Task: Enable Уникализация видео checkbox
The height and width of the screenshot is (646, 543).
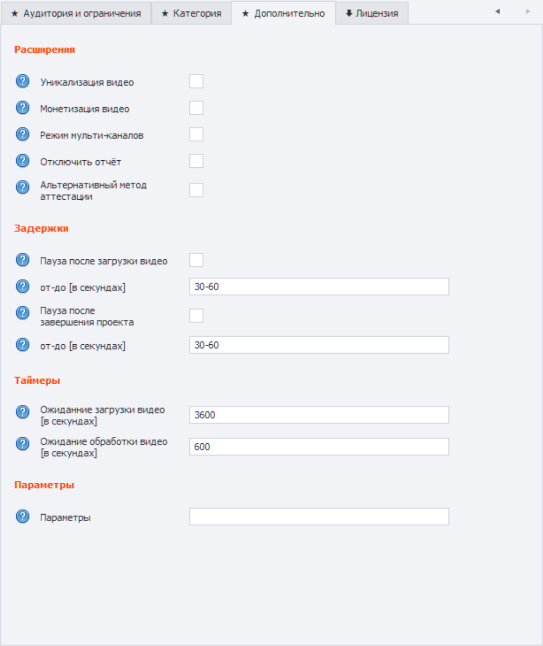Action: click(196, 81)
